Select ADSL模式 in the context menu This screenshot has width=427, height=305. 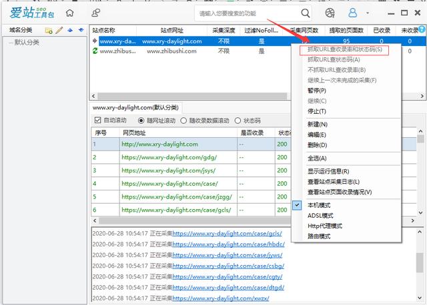(x=320, y=216)
